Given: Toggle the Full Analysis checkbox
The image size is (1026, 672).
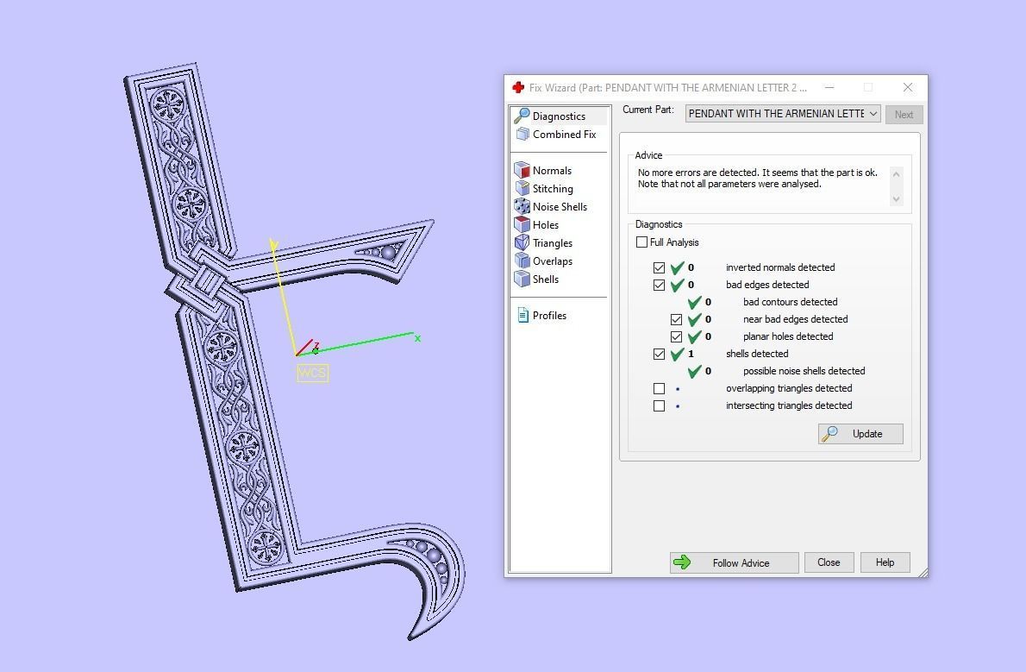Looking at the screenshot, I should click(x=642, y=242).
